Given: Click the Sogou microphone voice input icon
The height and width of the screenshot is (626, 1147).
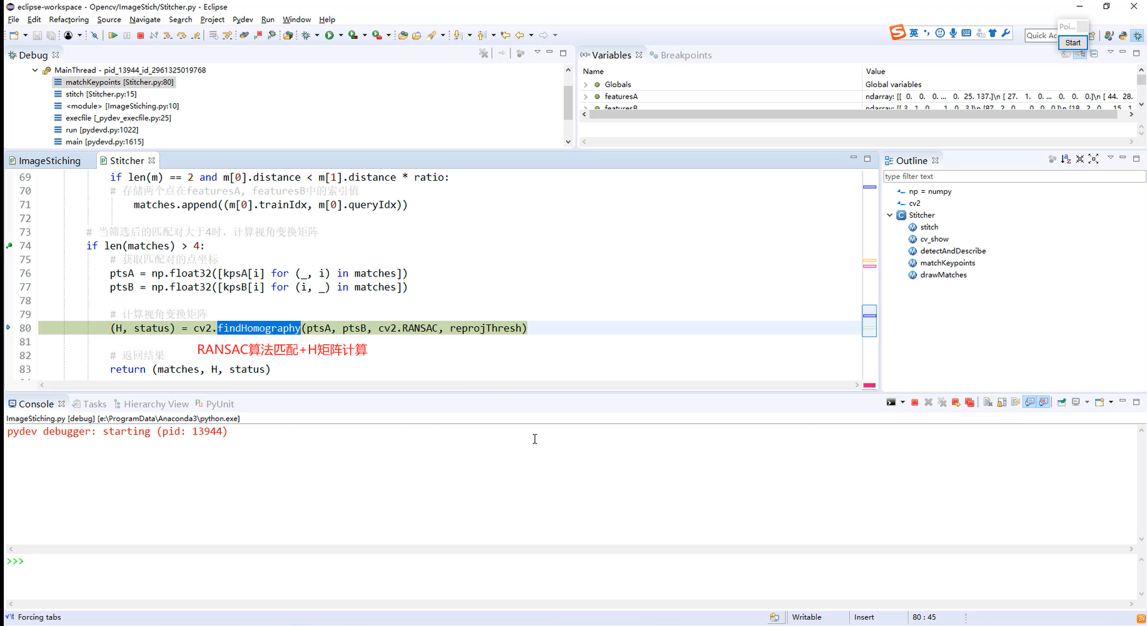Looking at the screenshot, I should 953,33.
